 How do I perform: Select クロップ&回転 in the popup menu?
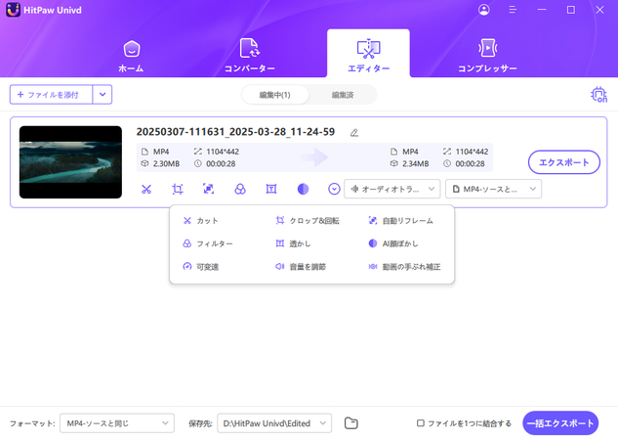point(308,221)
